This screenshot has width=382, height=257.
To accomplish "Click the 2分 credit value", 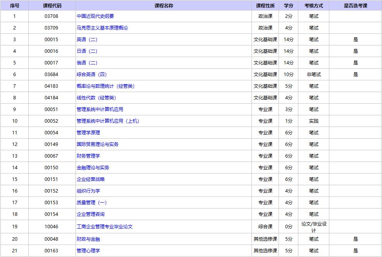I will [x=289, y=16].
